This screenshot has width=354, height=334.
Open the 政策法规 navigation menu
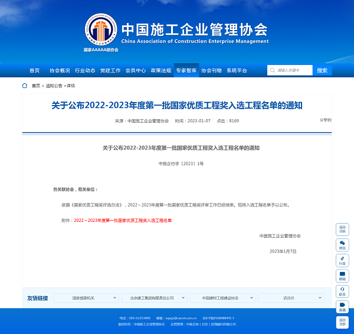pyautogui.click(x=160, y=70)
